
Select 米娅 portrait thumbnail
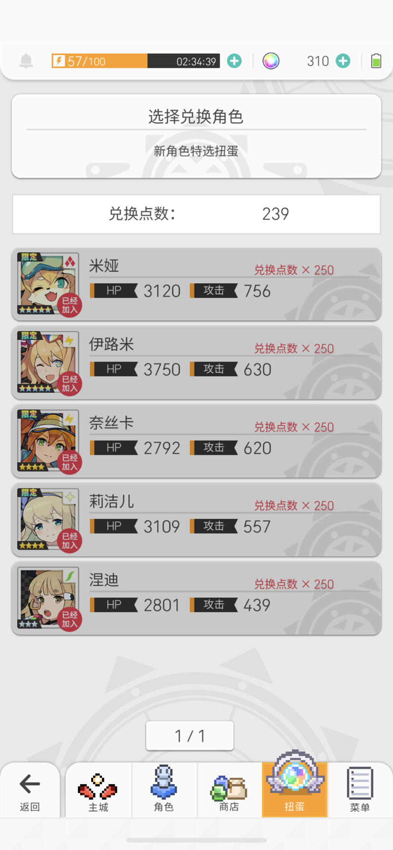point(47,284)
